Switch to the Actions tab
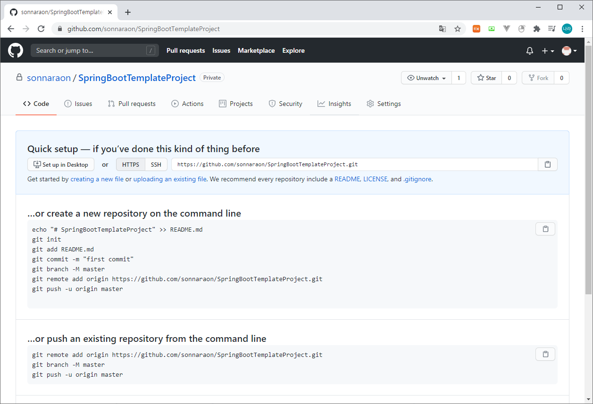The image size is (593, 404). 187,104
